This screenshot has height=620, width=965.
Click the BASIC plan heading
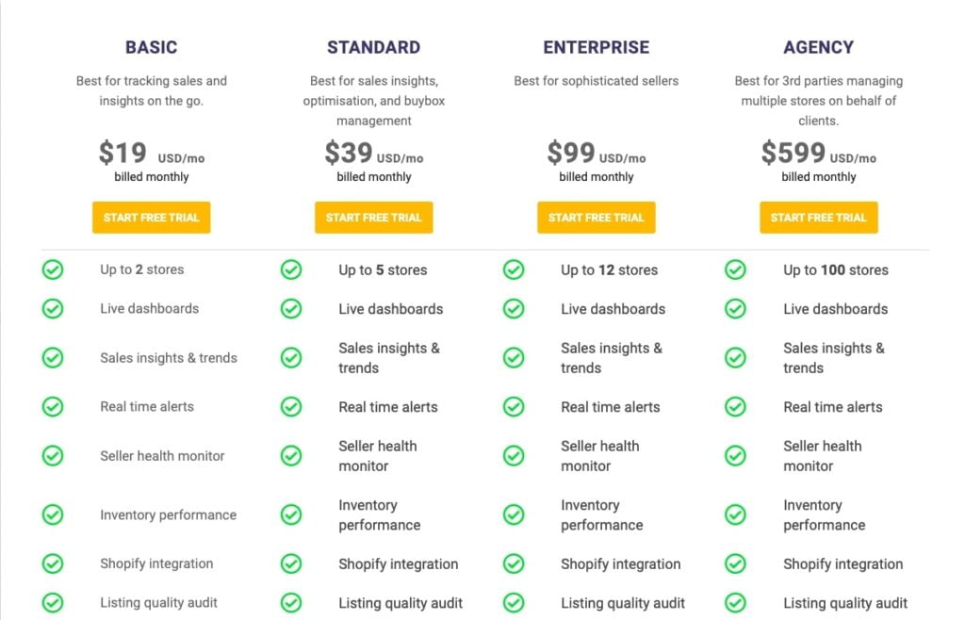coord(152,47)
